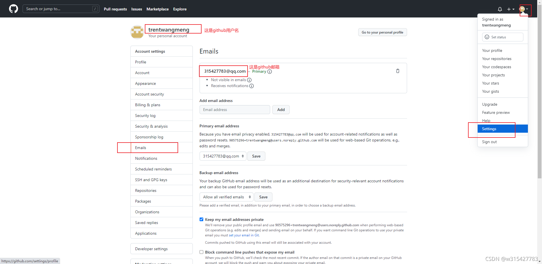This screenshot has width=542, height=264.
Task: Open Saved replies in sidebar
Action: [x=161, y=223]
